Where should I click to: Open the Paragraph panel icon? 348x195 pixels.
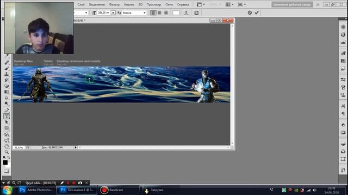click(343, 114)
